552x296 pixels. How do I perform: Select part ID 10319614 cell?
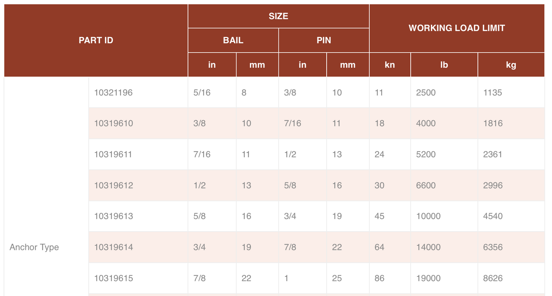113,247
